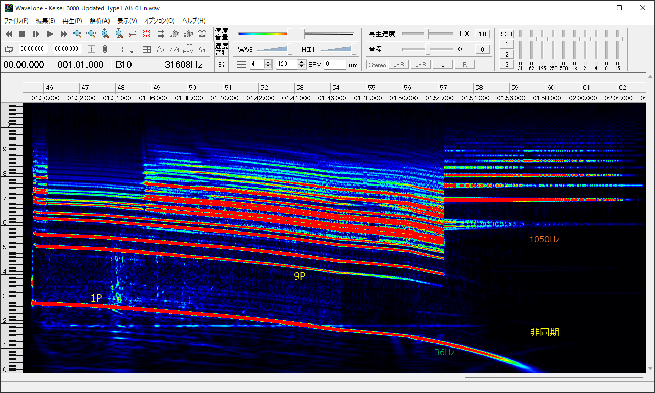The width and height of the screenshot is (655, 393).
Task: Open the オプション(O) options menu
Action: point(159,21)
